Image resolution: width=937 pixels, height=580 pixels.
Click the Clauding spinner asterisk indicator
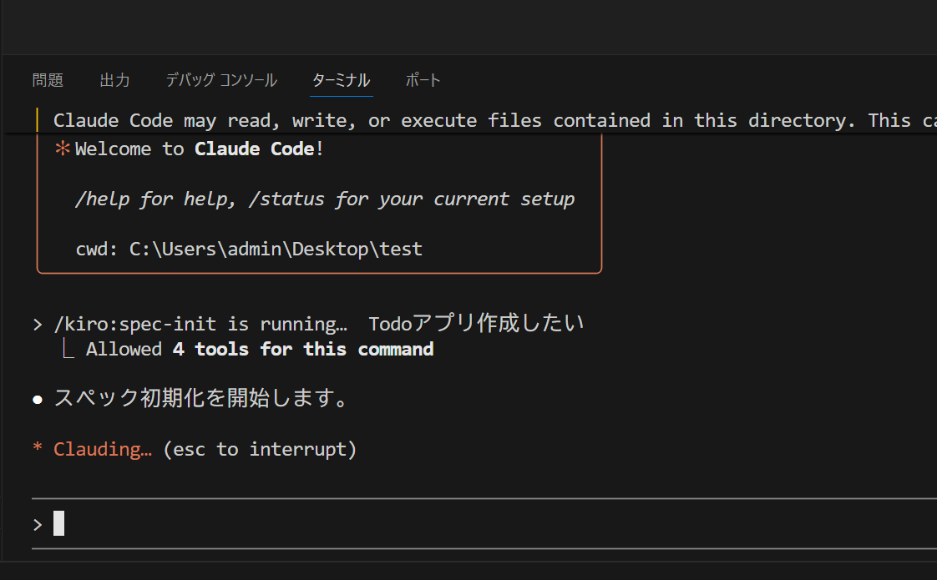tap(37, 448)
